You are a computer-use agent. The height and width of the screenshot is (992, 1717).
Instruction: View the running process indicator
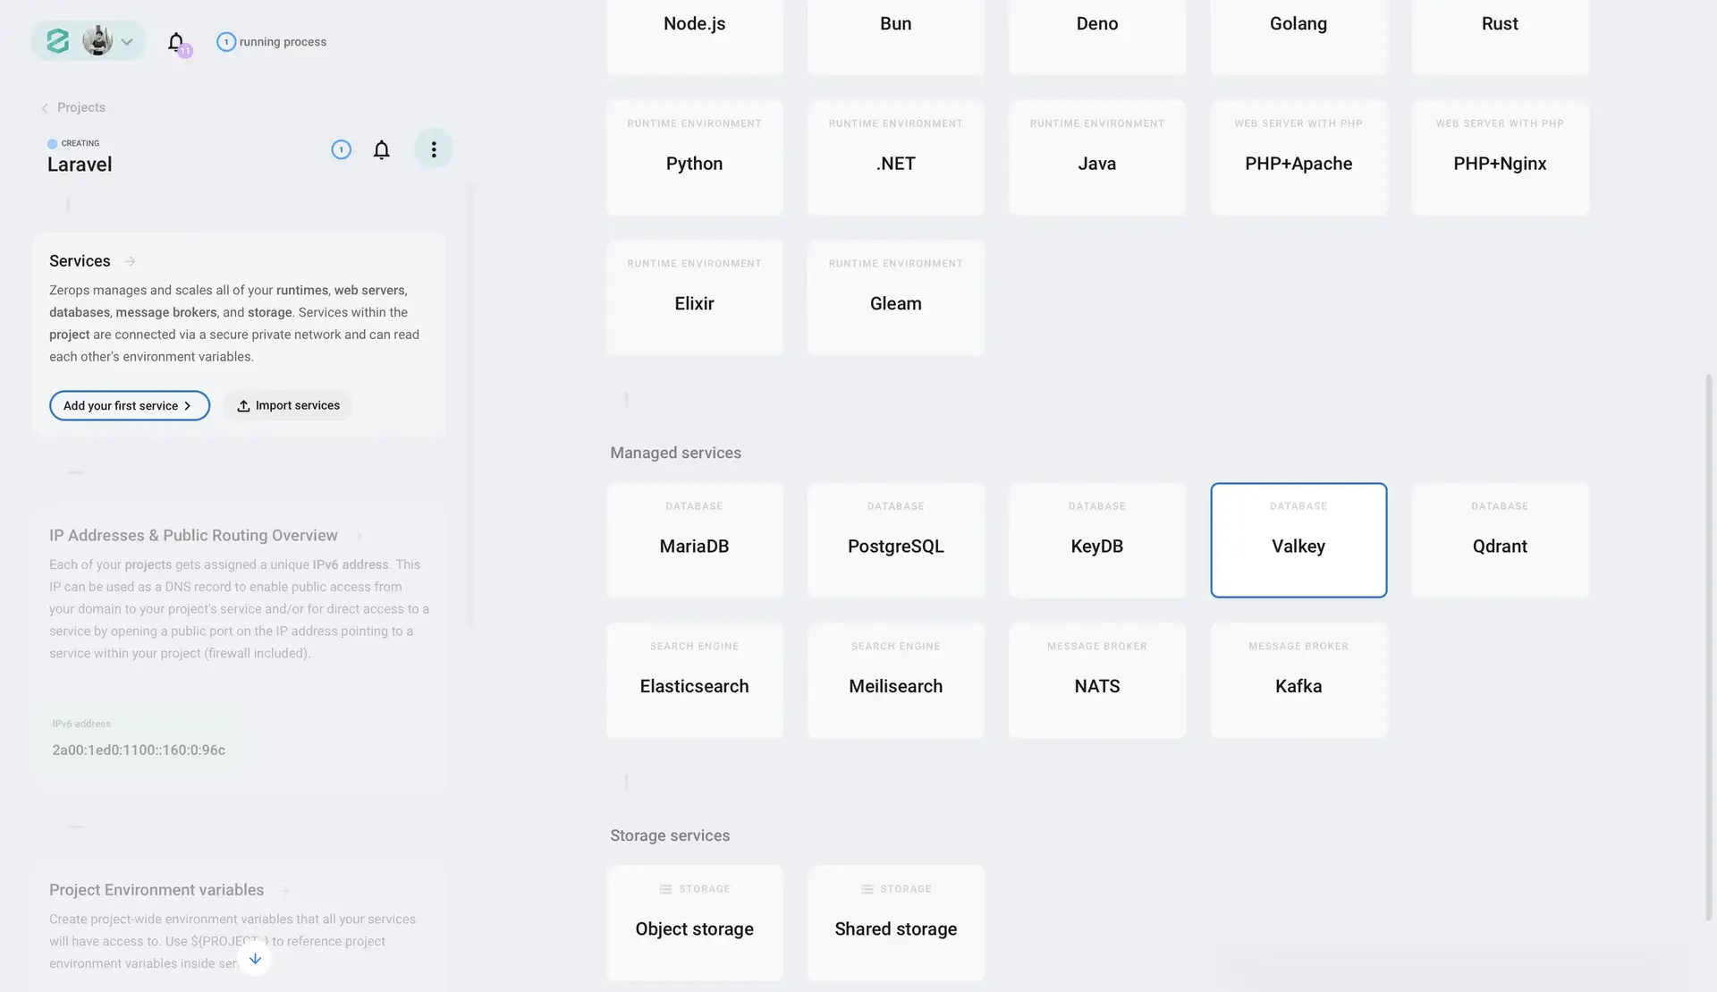click(x=272, y=42)
